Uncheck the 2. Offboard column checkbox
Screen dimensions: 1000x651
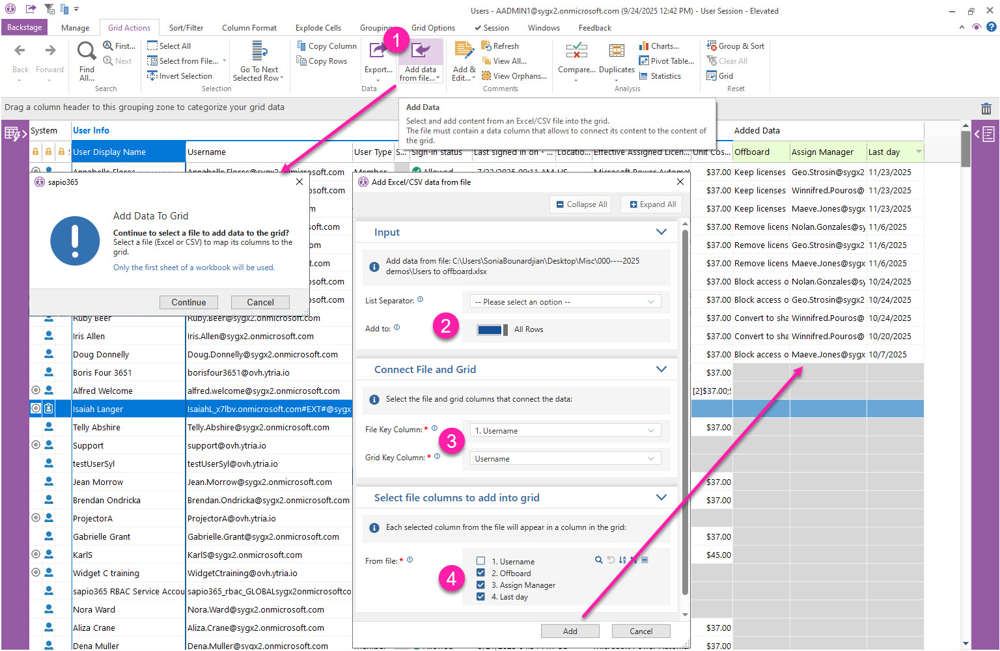click(480, 573)
